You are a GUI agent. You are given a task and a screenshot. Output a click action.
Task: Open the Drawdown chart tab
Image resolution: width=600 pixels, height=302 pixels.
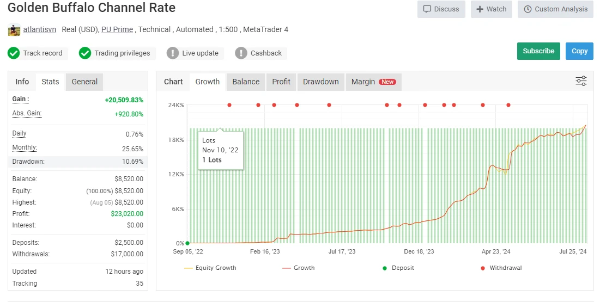[320, 82]
